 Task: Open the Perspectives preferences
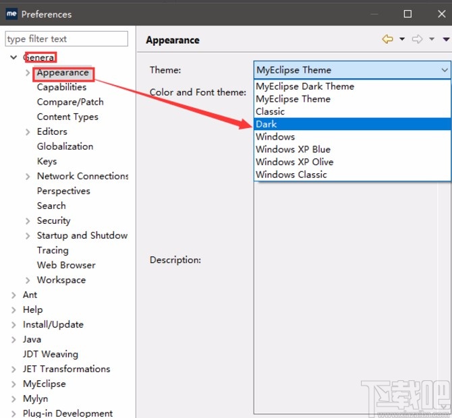point(63,191)
